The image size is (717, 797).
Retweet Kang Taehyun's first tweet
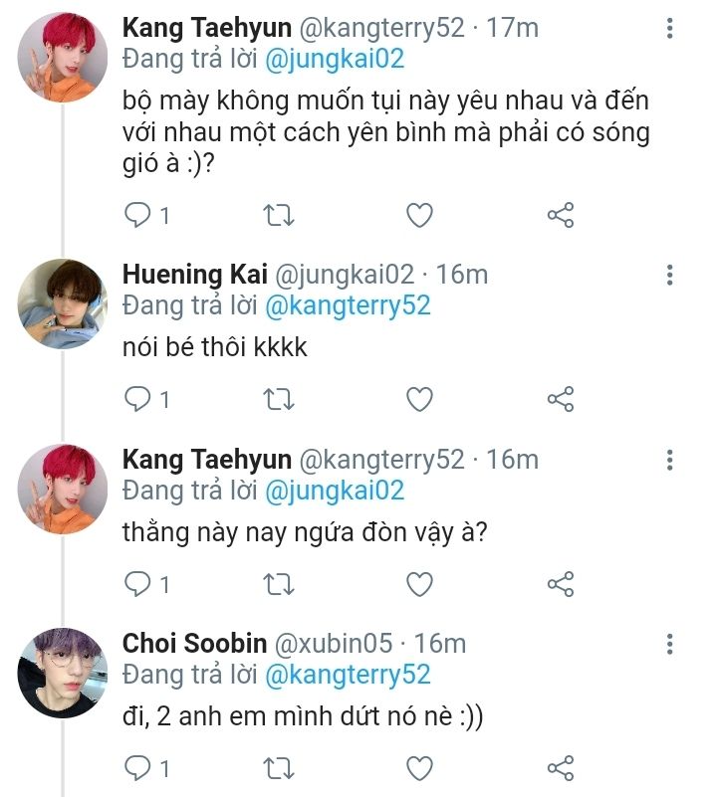(278, 214)
